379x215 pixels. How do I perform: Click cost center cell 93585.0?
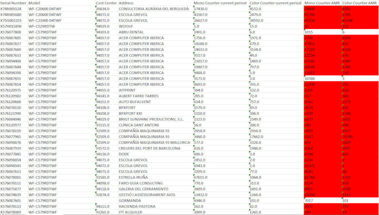click(103, 177)
